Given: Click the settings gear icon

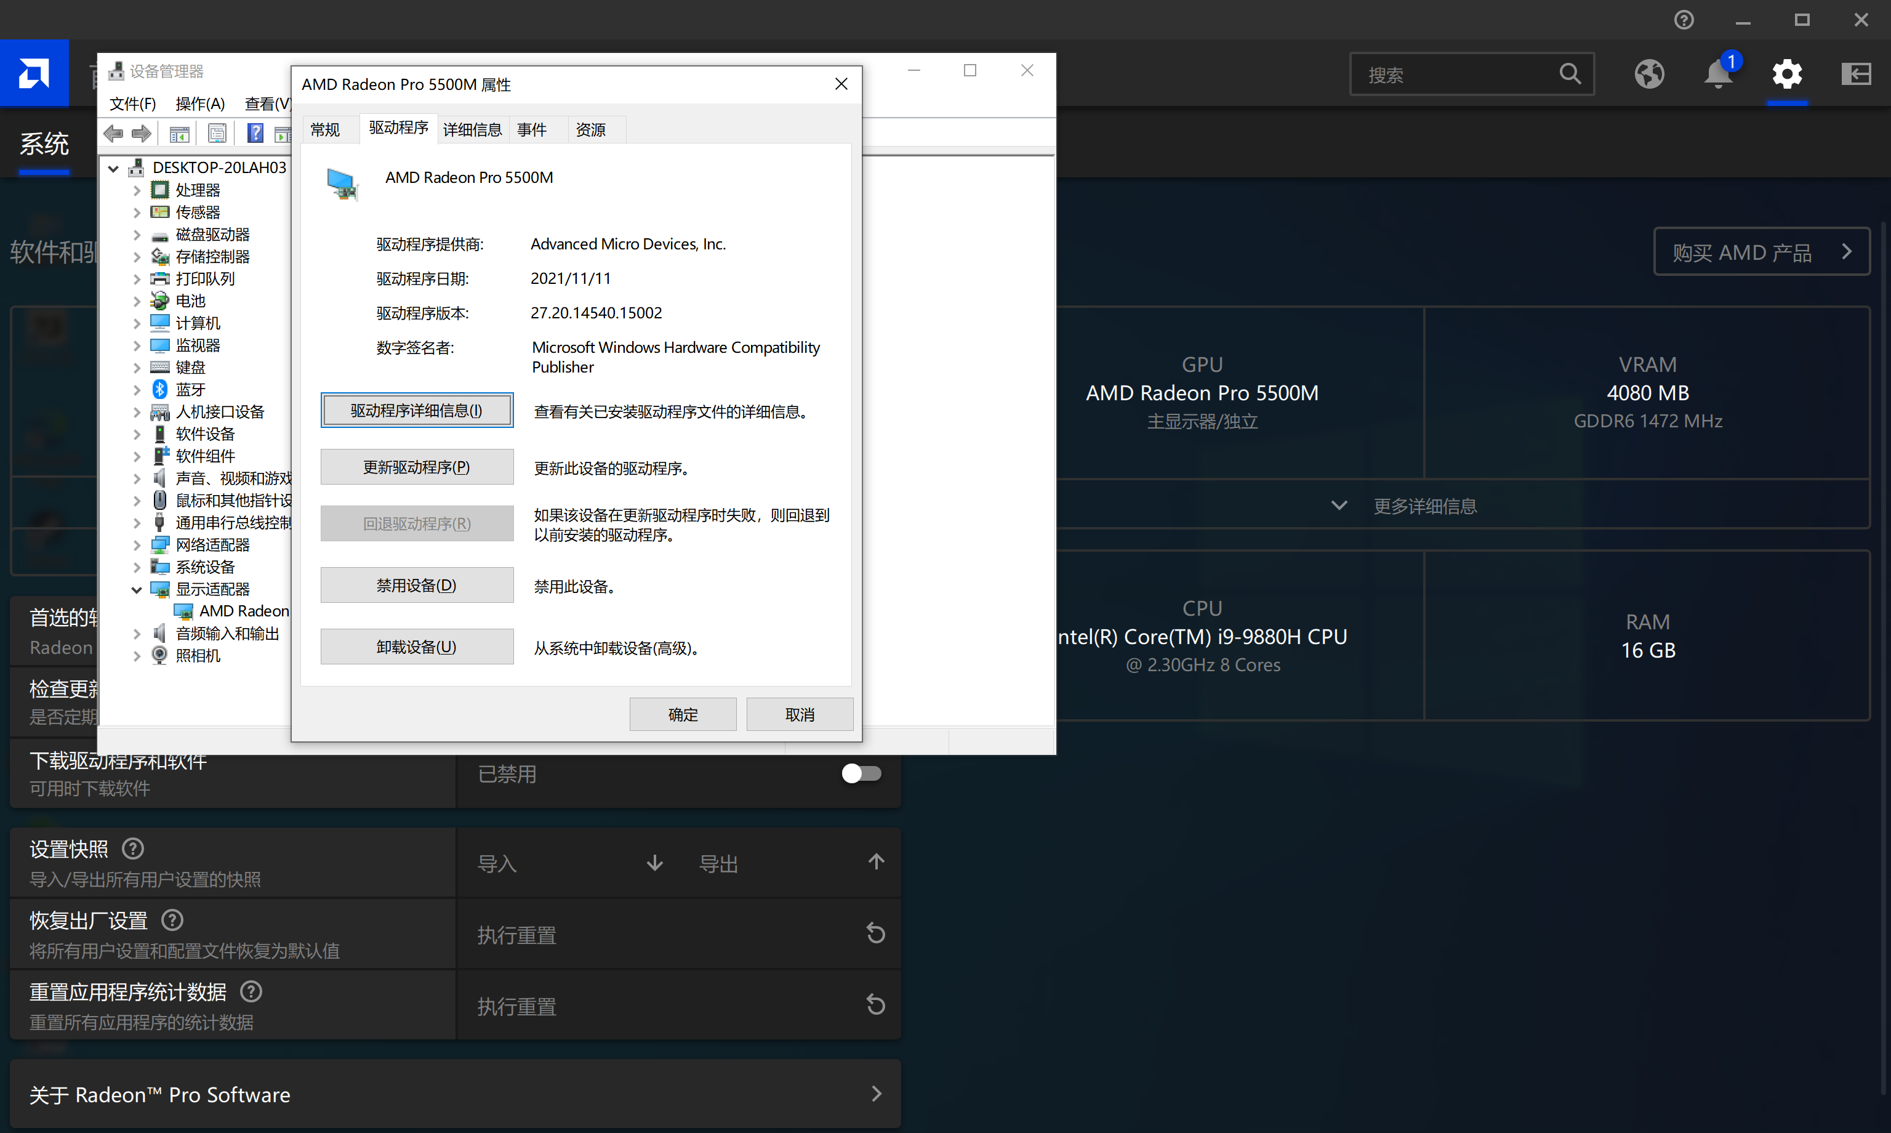Looking at the screenshot, I should [x=1786, y=74].
